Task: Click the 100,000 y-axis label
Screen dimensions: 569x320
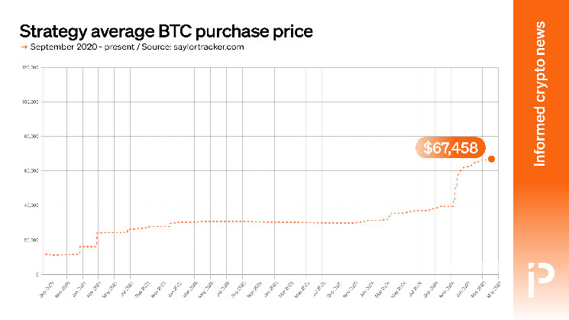Action: [32, 102]
